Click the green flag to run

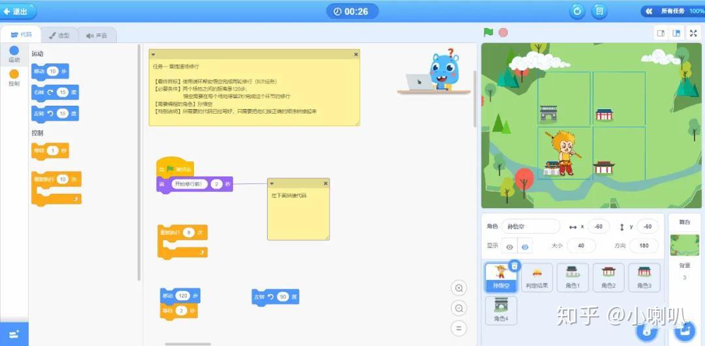488,33
